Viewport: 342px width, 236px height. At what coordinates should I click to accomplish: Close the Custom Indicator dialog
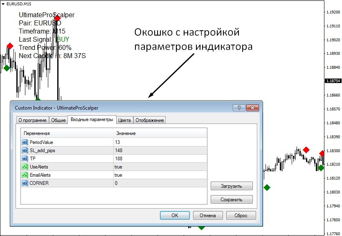click(252, 108)
